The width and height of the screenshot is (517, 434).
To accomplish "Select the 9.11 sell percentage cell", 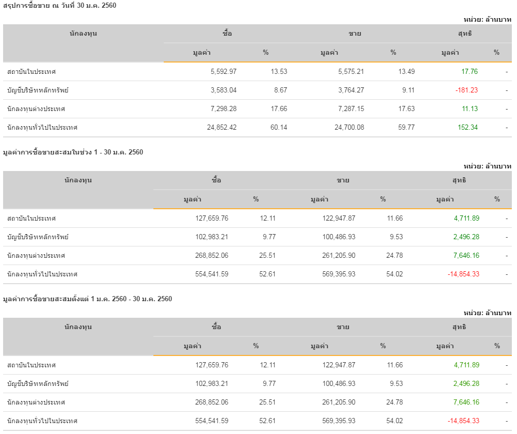I will 409,90.
